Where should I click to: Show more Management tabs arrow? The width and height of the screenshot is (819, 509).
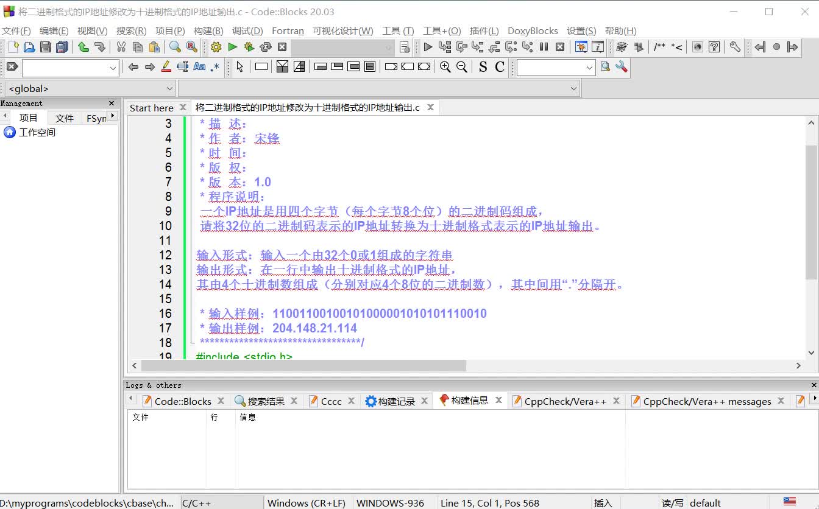[x=112, y=116]
